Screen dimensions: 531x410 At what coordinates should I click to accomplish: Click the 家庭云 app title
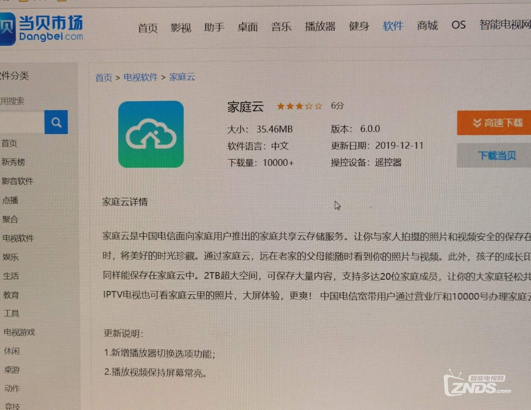coord(246,107)
